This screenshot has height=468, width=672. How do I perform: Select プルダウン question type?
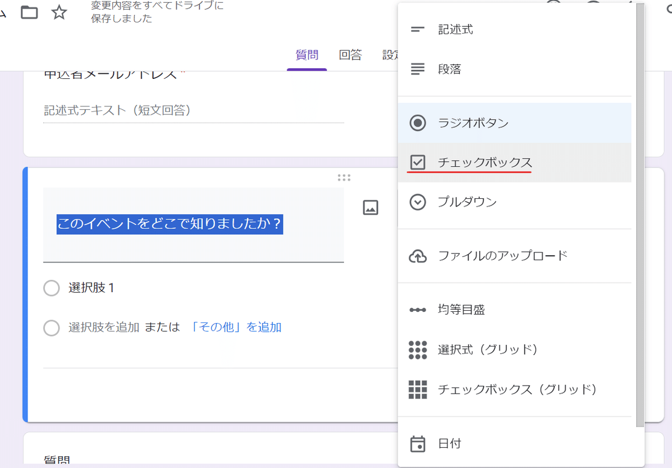tap(515, 202)
